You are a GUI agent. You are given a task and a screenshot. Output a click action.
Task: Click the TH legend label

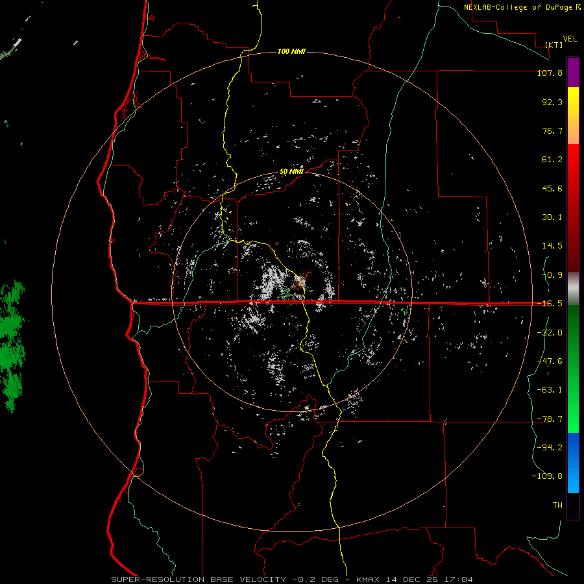tap(557, 505)
